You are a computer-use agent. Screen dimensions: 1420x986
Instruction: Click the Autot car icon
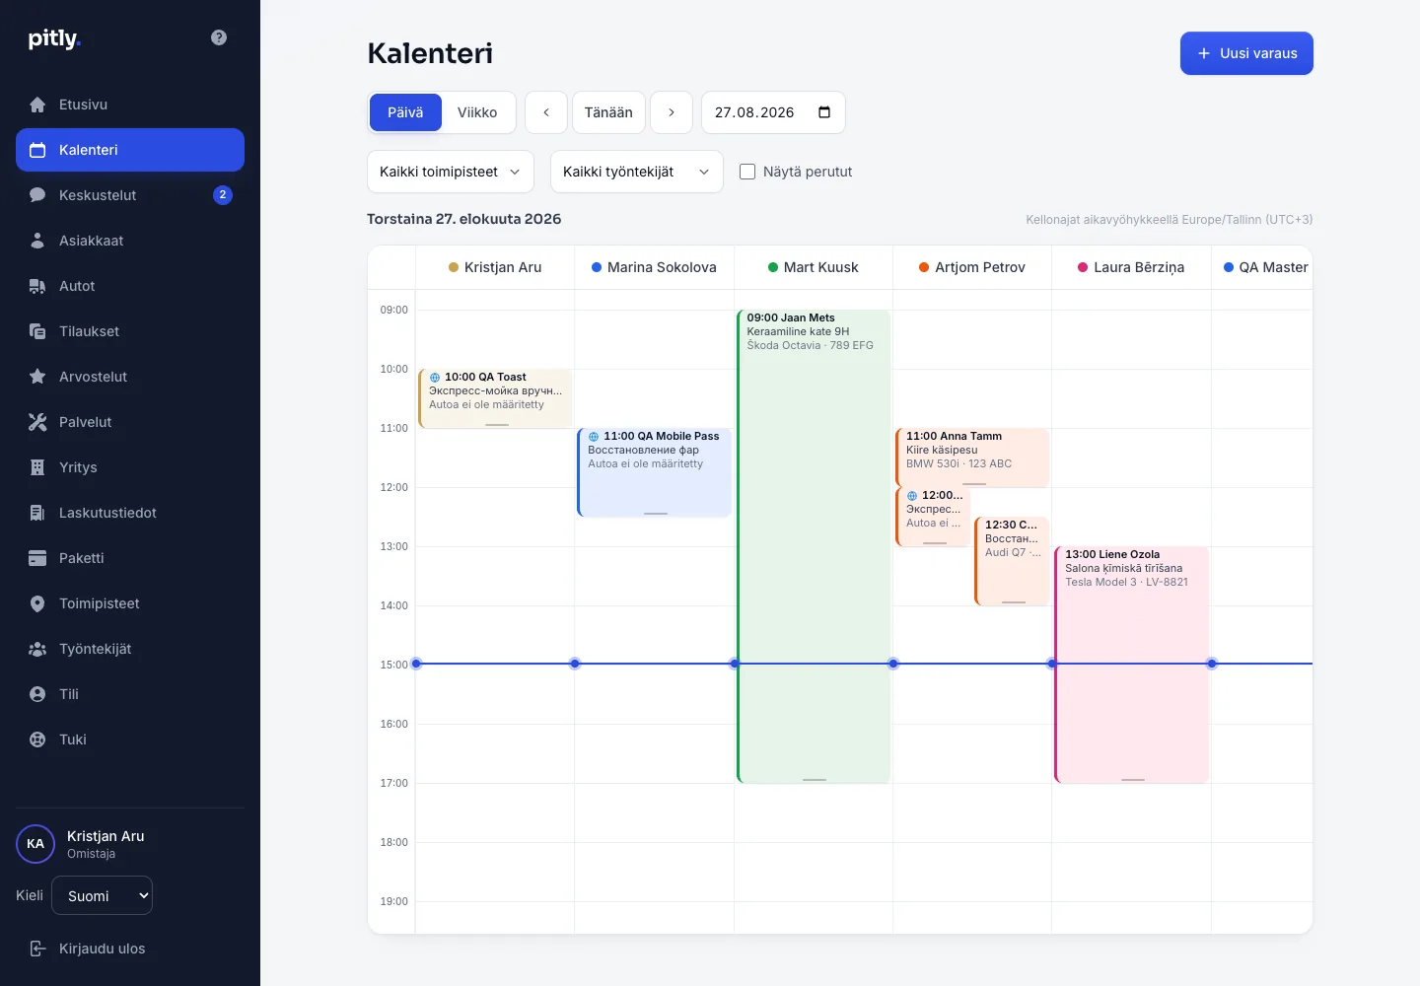(37, 286)
